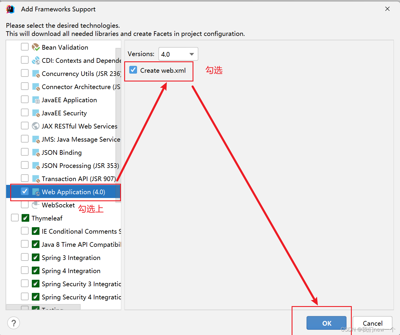Image resolution: width=400 pixels, height=335 pixels.
Task: Check the Transaction API (JSR 907) checkbox
Action: click(25, 178)
